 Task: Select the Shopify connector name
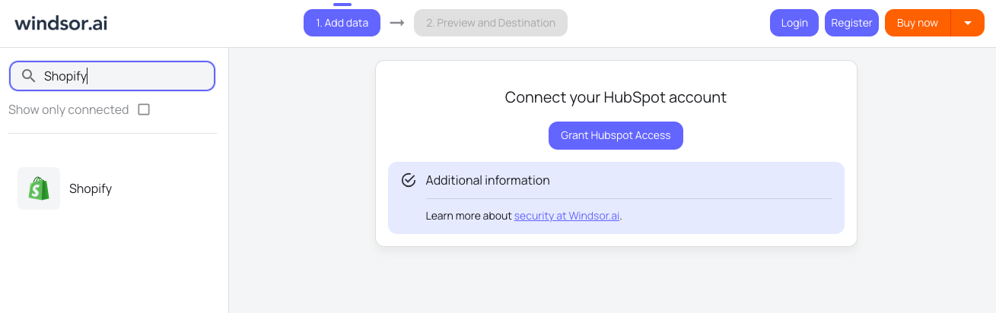pyautogui.click(x=91, y=188)
